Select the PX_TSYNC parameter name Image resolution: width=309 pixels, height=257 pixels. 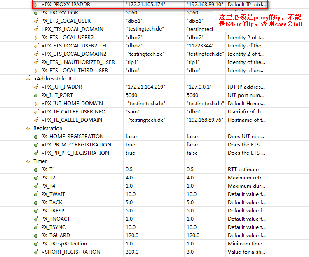[x=53, y=227]
